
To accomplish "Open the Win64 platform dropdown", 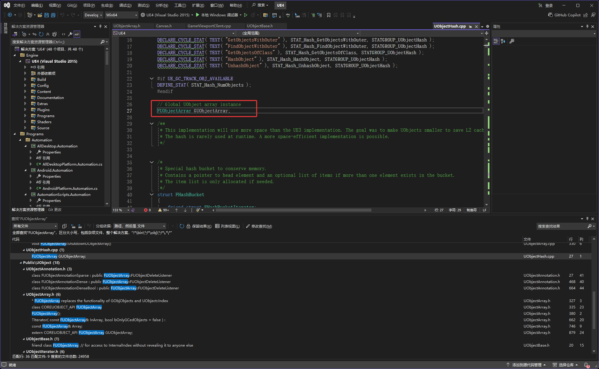I will [x=121, y=15].
